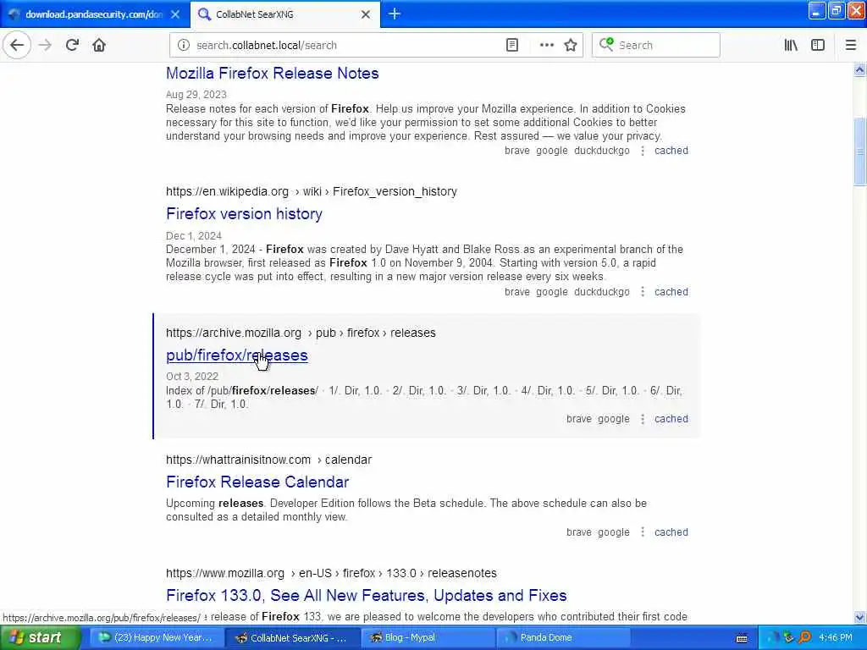Close the CollabNet SearXNG tab

pos(366,14)
